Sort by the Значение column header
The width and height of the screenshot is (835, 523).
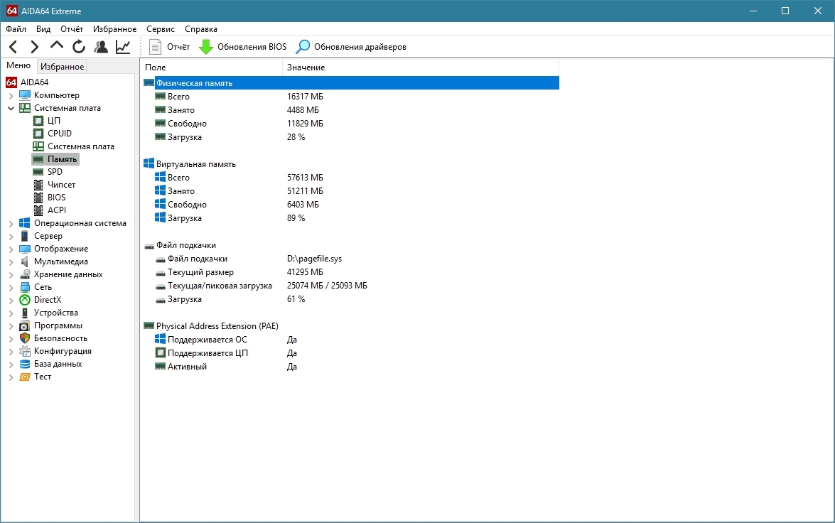pyautogui.click(x=421, y=67)
